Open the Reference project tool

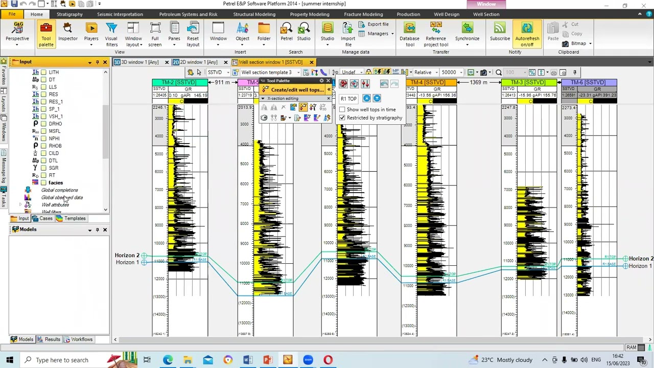pos(436,34)
